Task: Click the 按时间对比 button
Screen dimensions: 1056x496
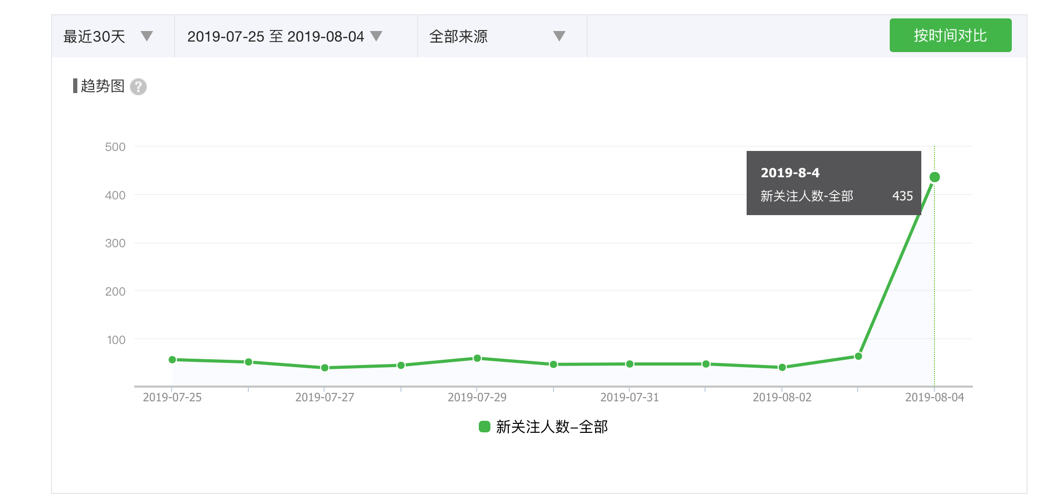Action: coord(950,35)
